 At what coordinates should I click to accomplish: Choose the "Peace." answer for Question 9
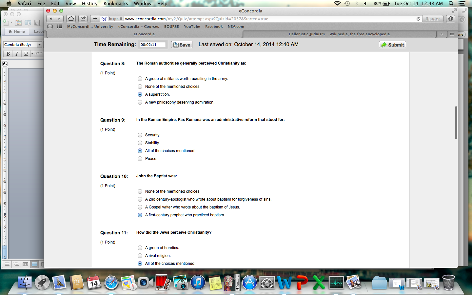click(140, 159)
